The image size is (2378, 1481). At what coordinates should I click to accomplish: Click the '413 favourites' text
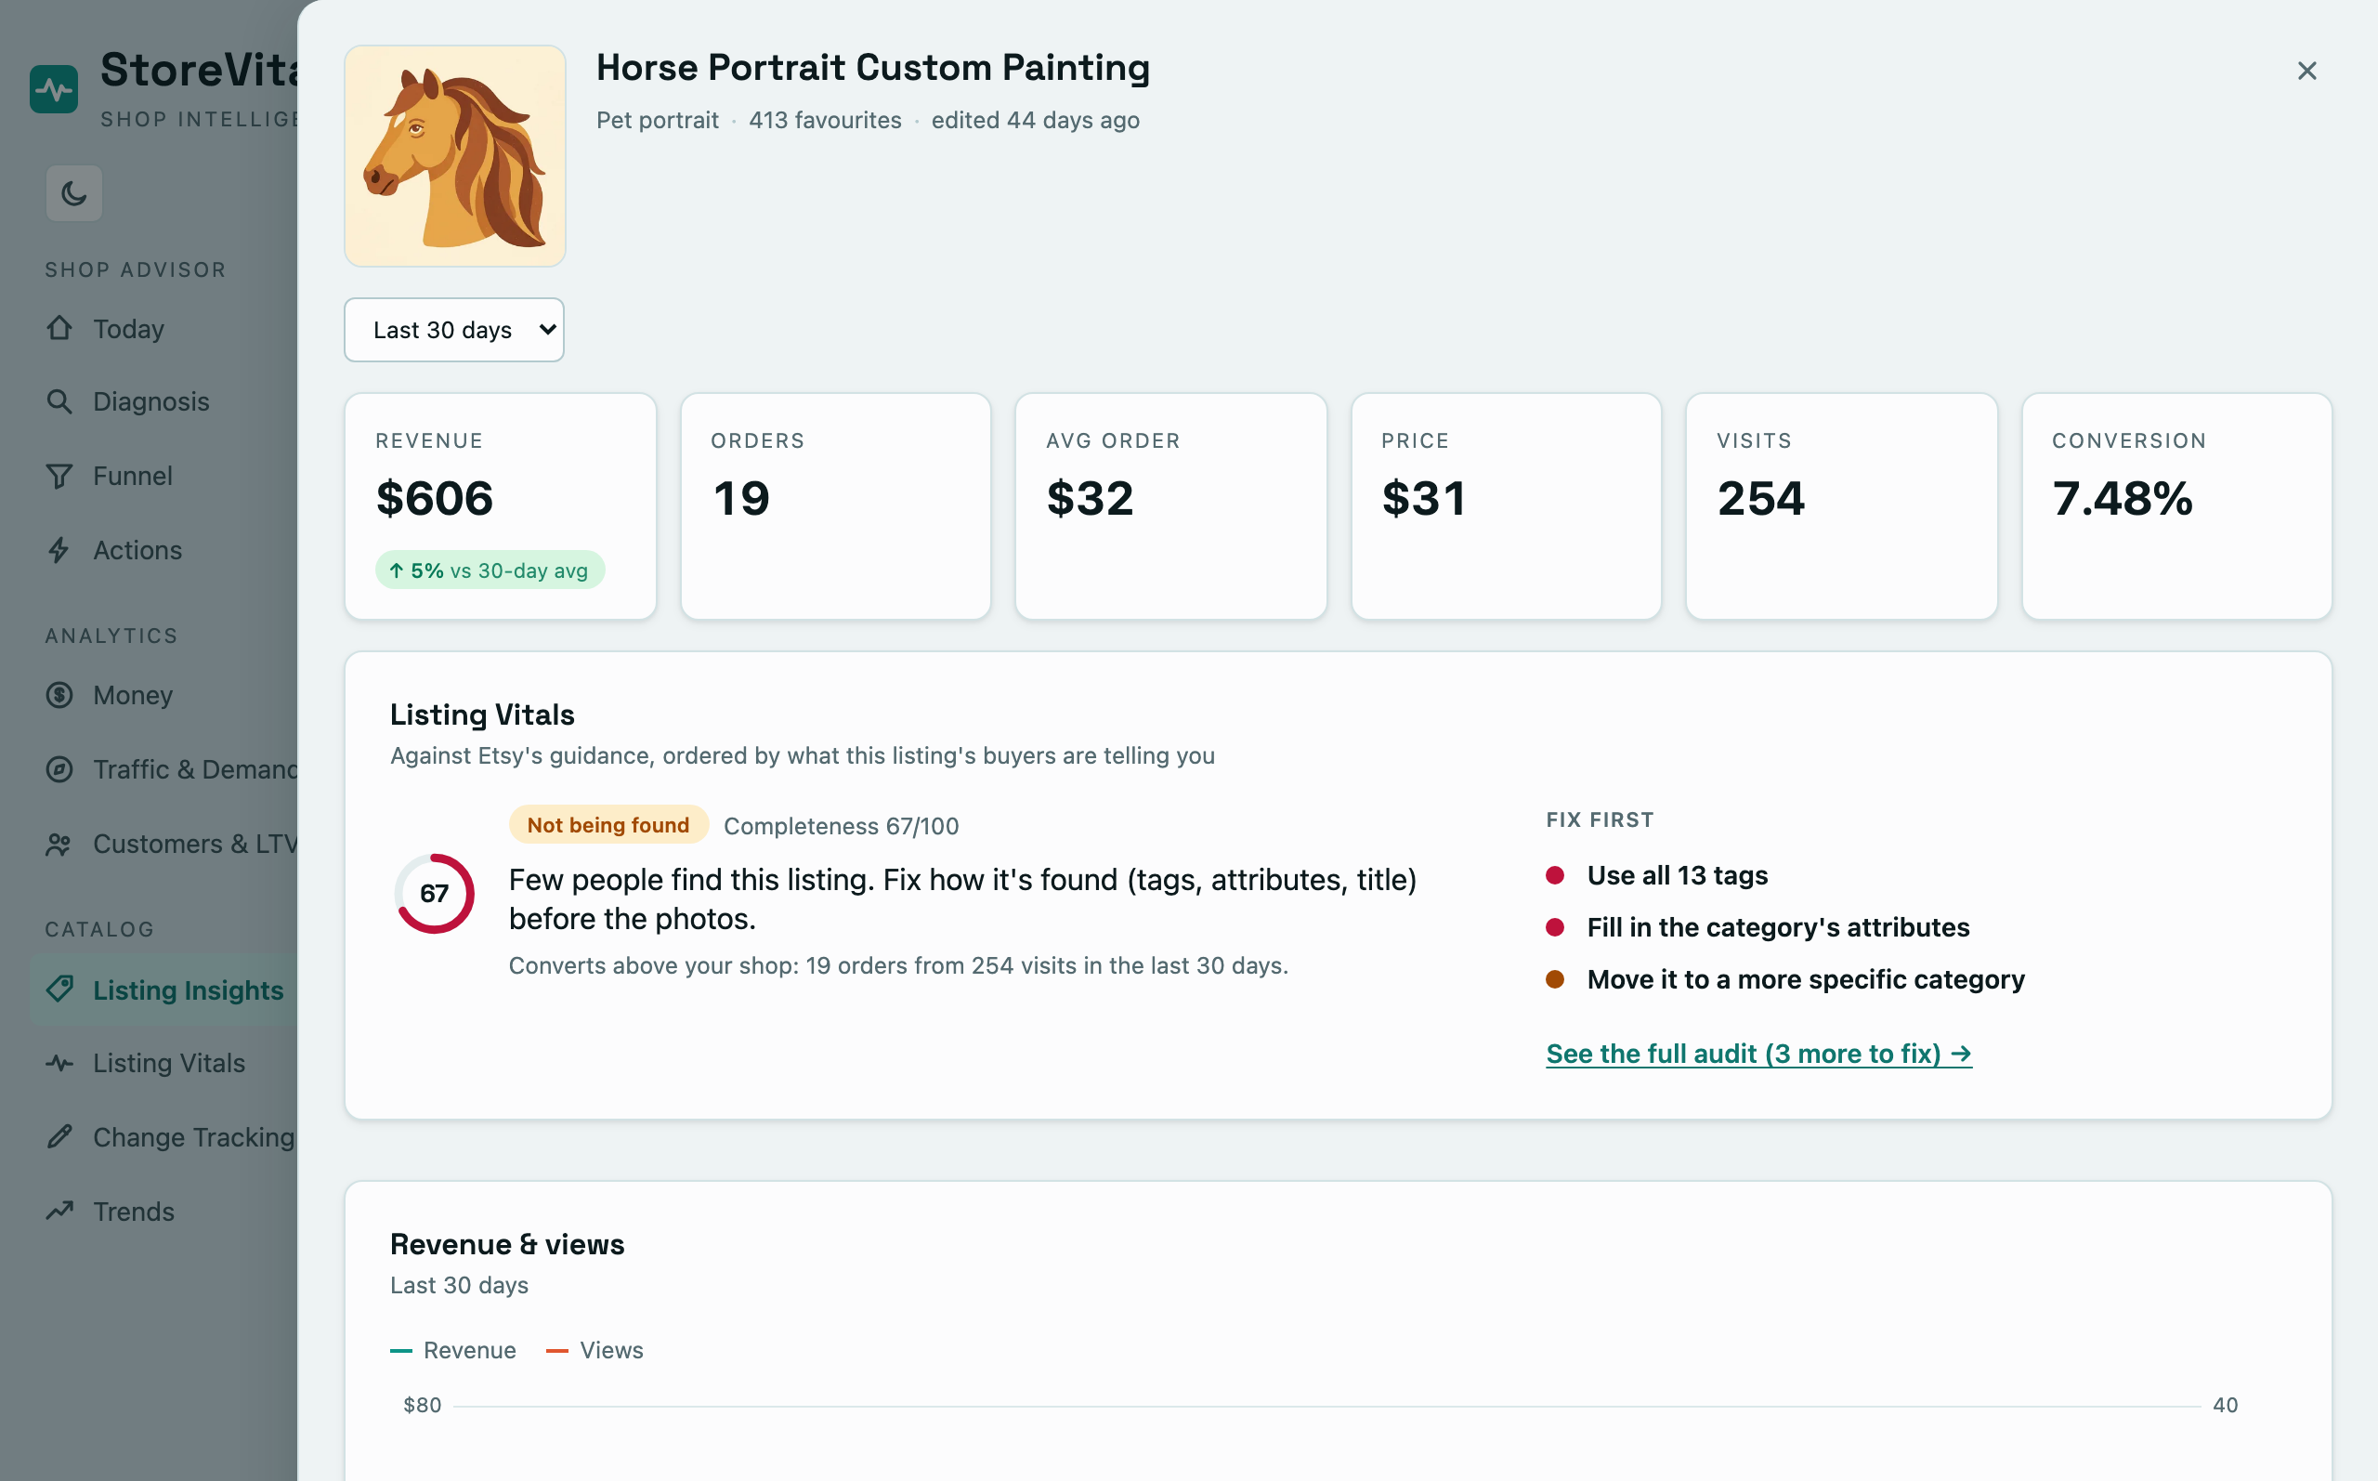825,121
